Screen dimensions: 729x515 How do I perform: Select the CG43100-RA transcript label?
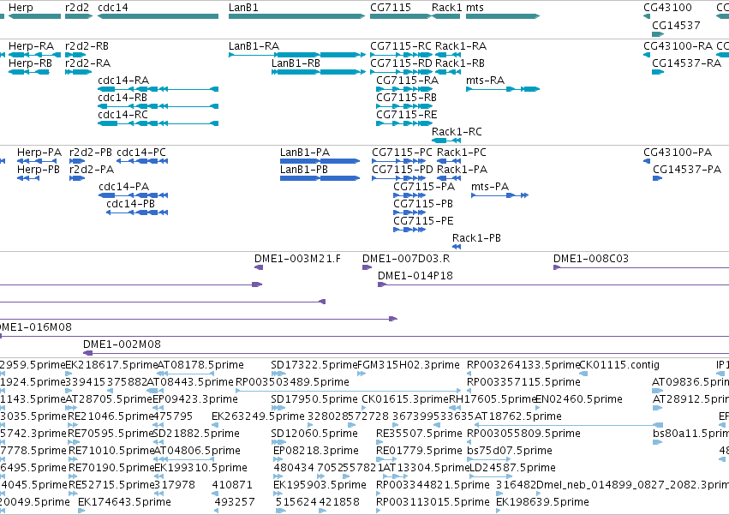[x=678, y=46]
